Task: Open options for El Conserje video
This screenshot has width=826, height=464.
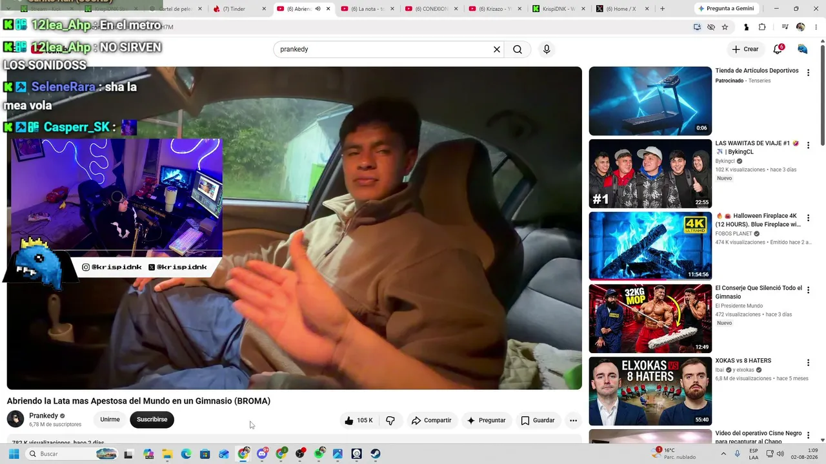Action: (x=808, y=290)
